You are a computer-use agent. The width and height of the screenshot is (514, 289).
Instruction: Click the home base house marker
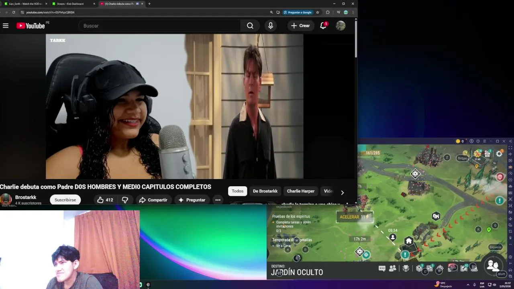click(409, 241)
